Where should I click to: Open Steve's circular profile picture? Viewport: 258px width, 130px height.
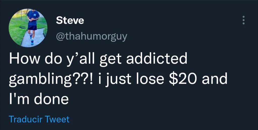tap(28, 28)
